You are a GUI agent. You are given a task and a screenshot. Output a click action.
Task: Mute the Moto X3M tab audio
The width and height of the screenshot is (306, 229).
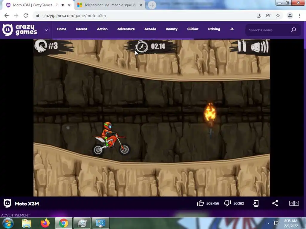click(63, 5)
